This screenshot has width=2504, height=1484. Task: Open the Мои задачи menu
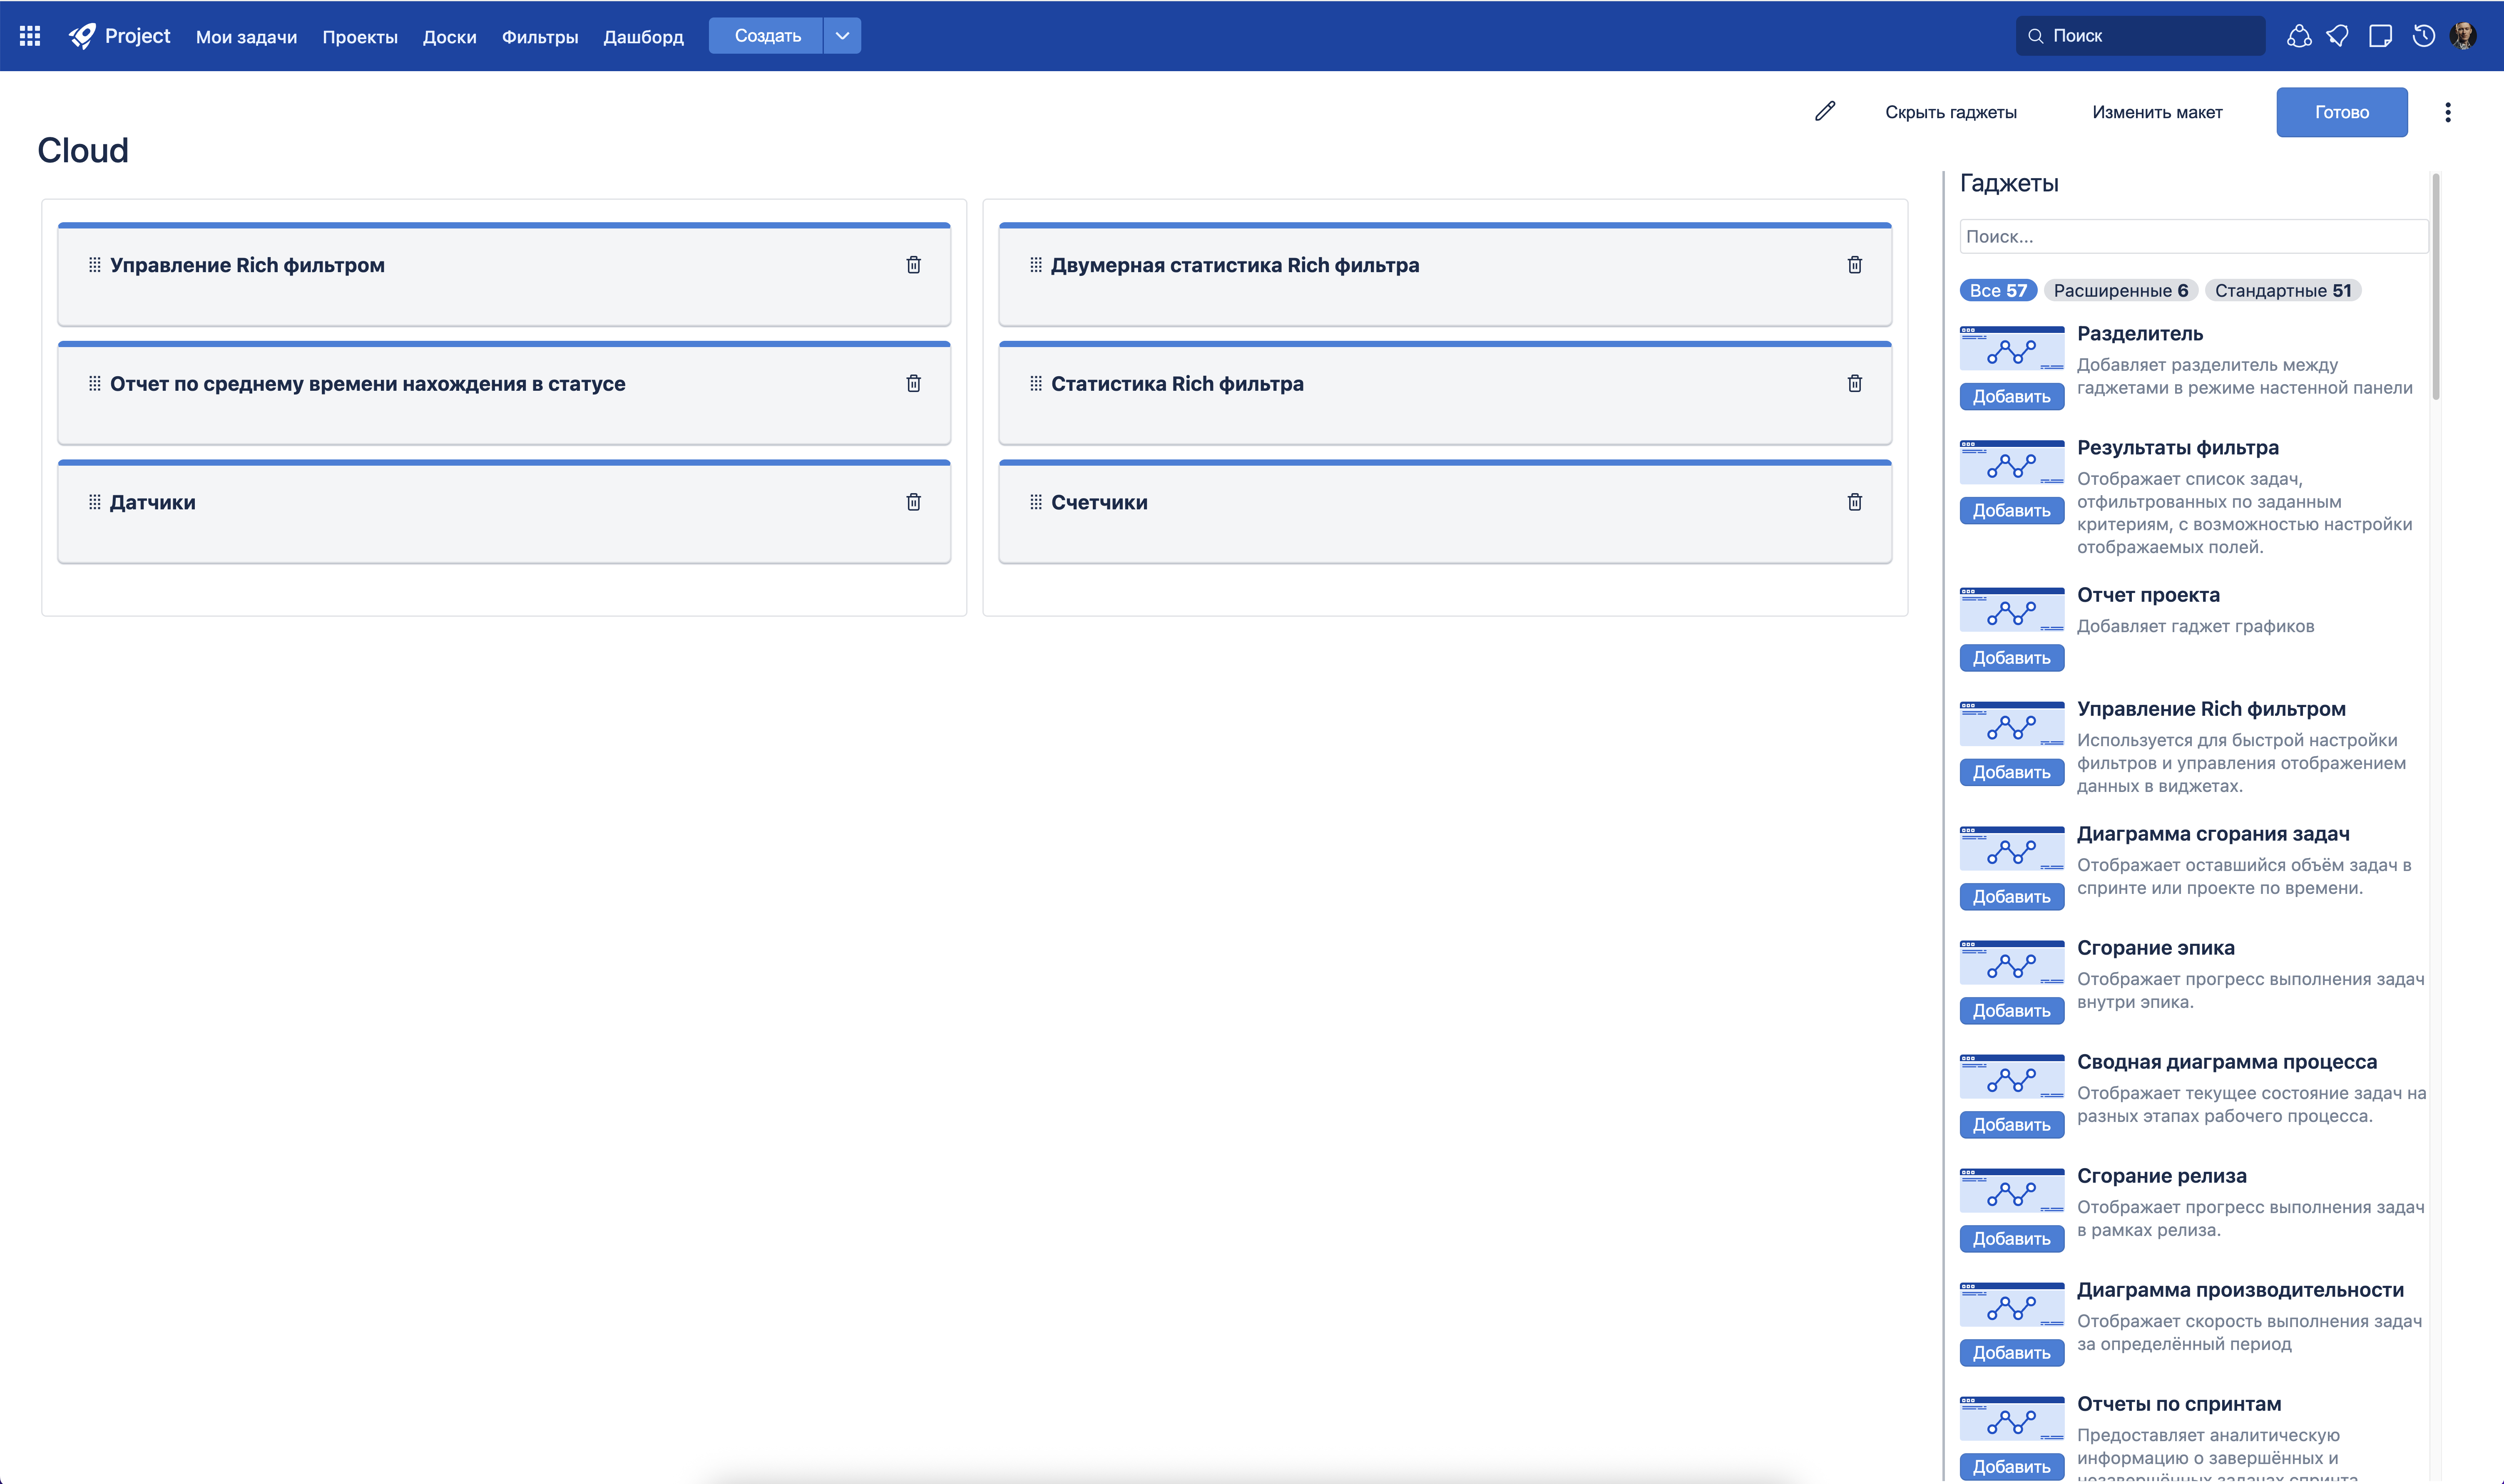coord(246,37)
